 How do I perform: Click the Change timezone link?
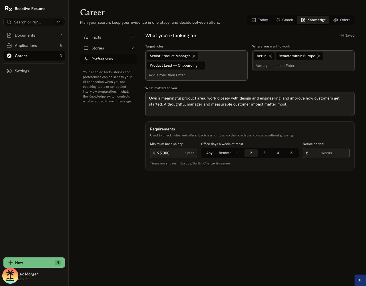216,163
